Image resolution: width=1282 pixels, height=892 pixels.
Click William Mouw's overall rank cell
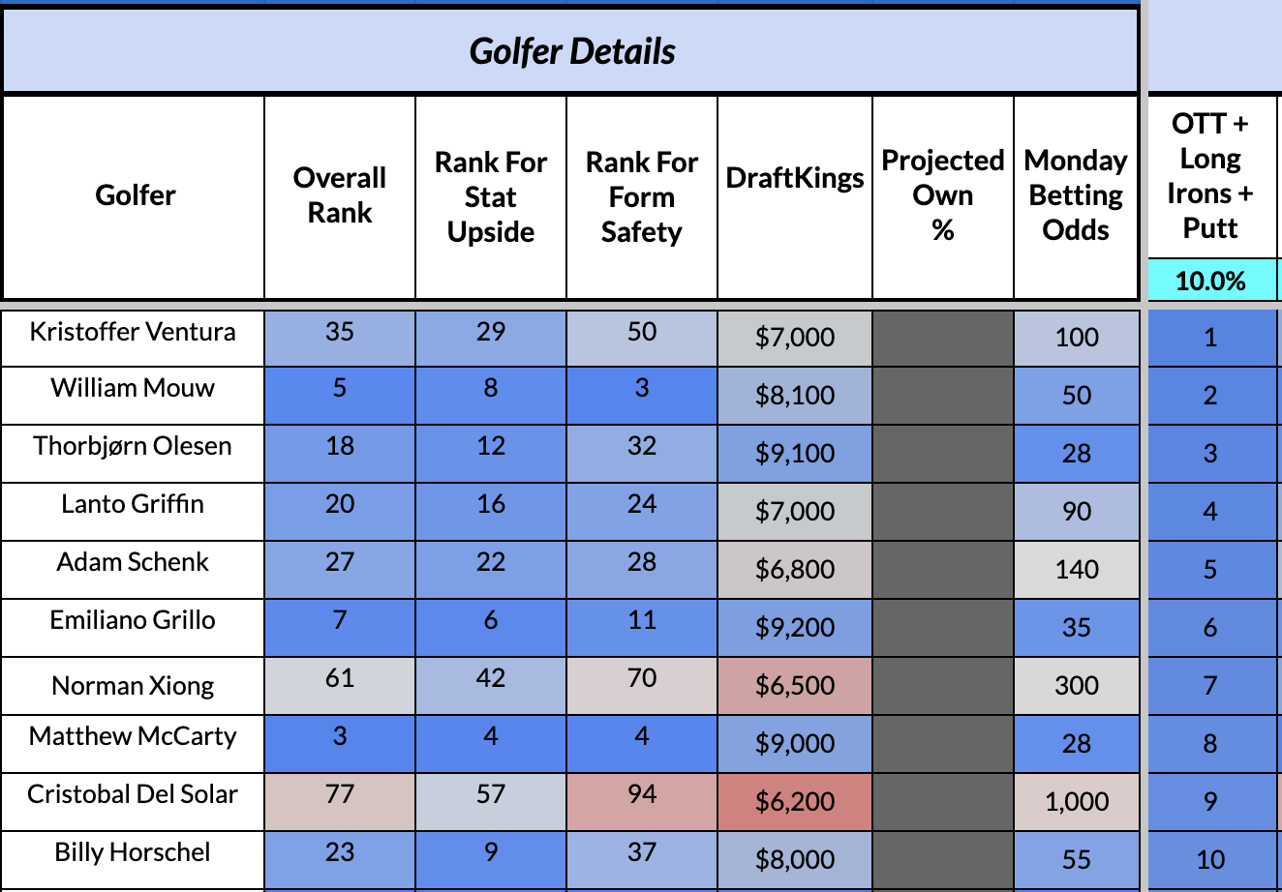pyautogui.click(x=340, y=389)
